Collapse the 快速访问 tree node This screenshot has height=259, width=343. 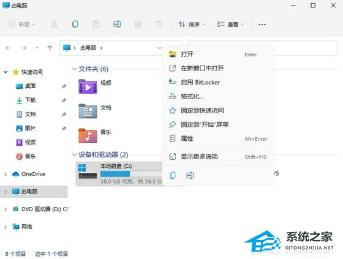[x=6, y=72]
